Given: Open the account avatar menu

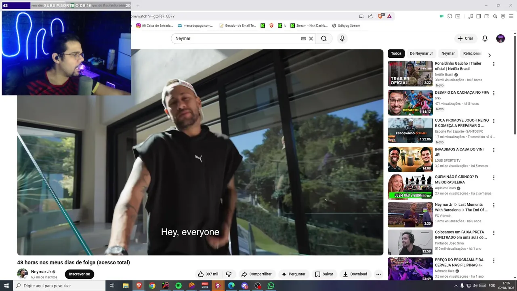Looking at the screenshot, I should (x=500, y=38).
